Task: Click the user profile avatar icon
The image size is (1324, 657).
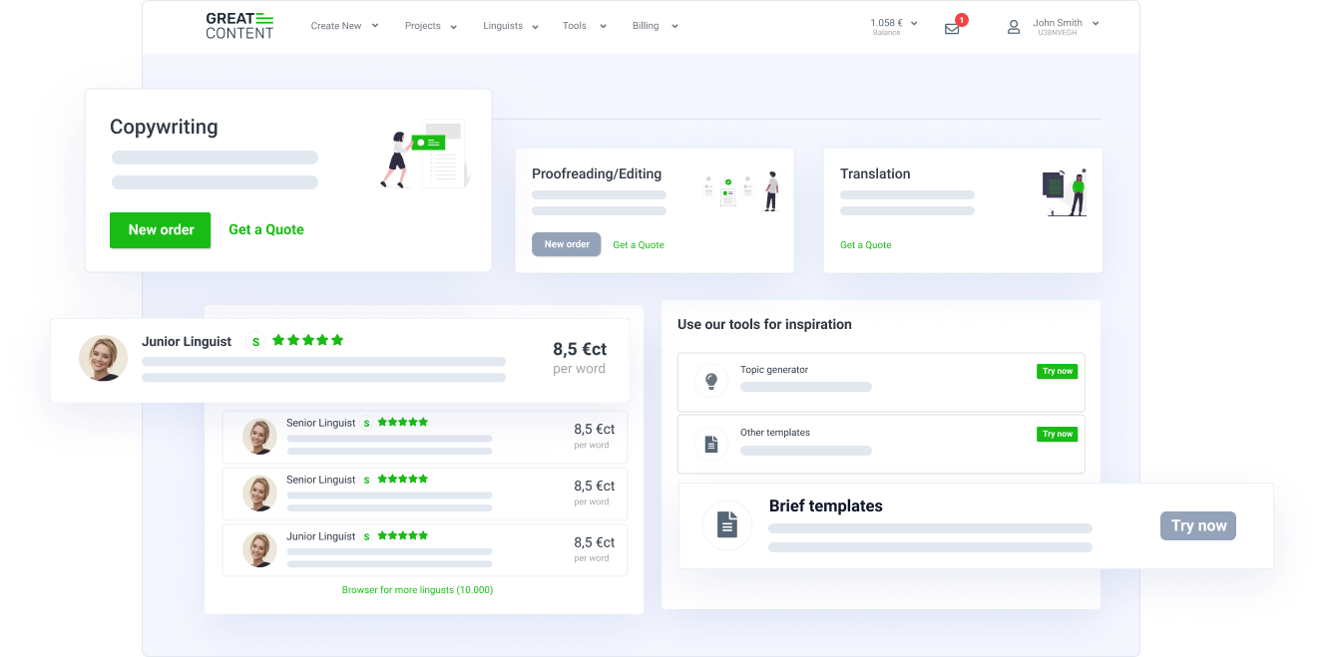Action: point(1014,27)
